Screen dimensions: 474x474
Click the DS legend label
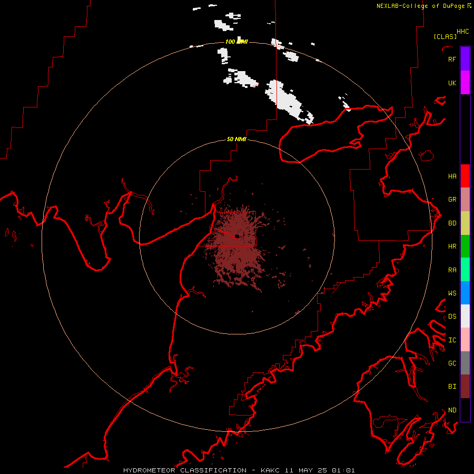(452, 317)
